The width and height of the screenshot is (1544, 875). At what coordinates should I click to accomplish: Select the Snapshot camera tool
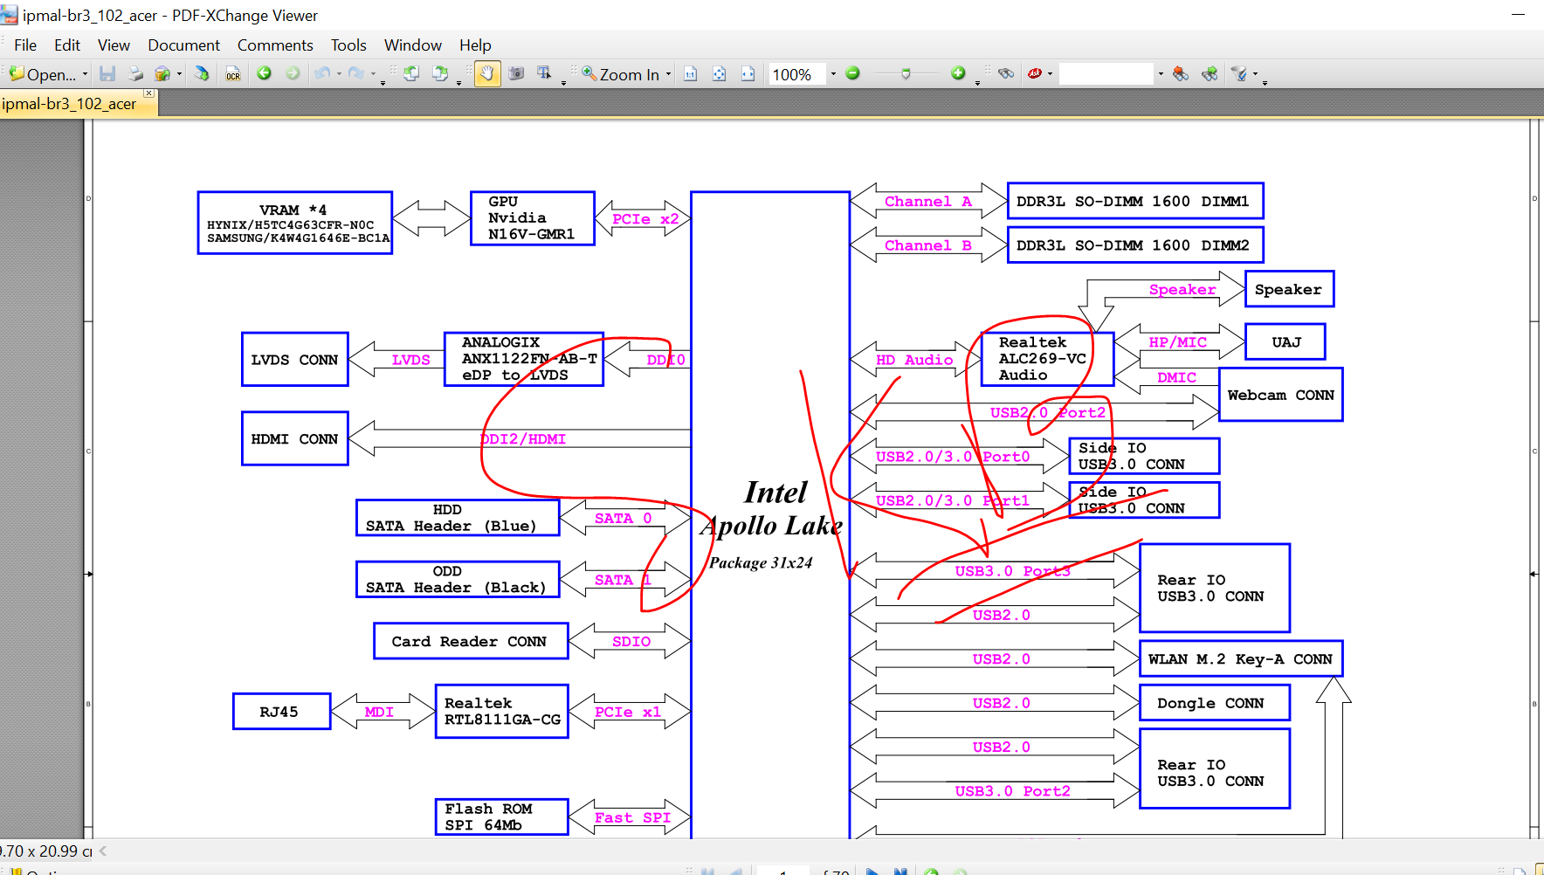516,74
